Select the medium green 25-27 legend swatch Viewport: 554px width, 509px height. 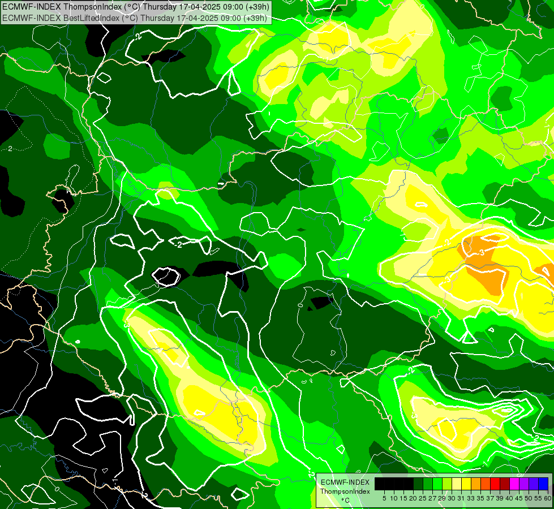pos(428,484)
